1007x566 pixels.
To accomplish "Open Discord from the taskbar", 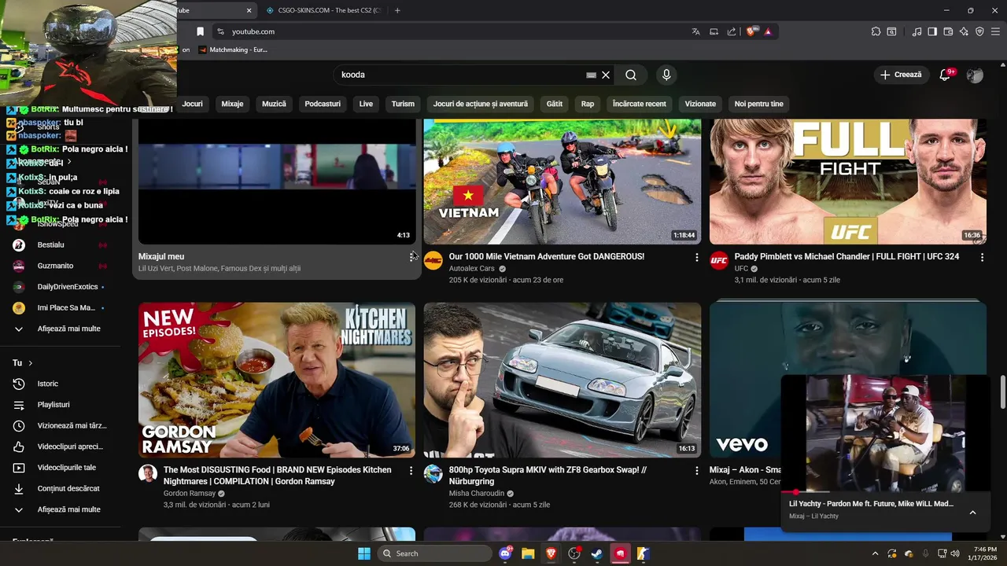I will (x=505, y=553).
